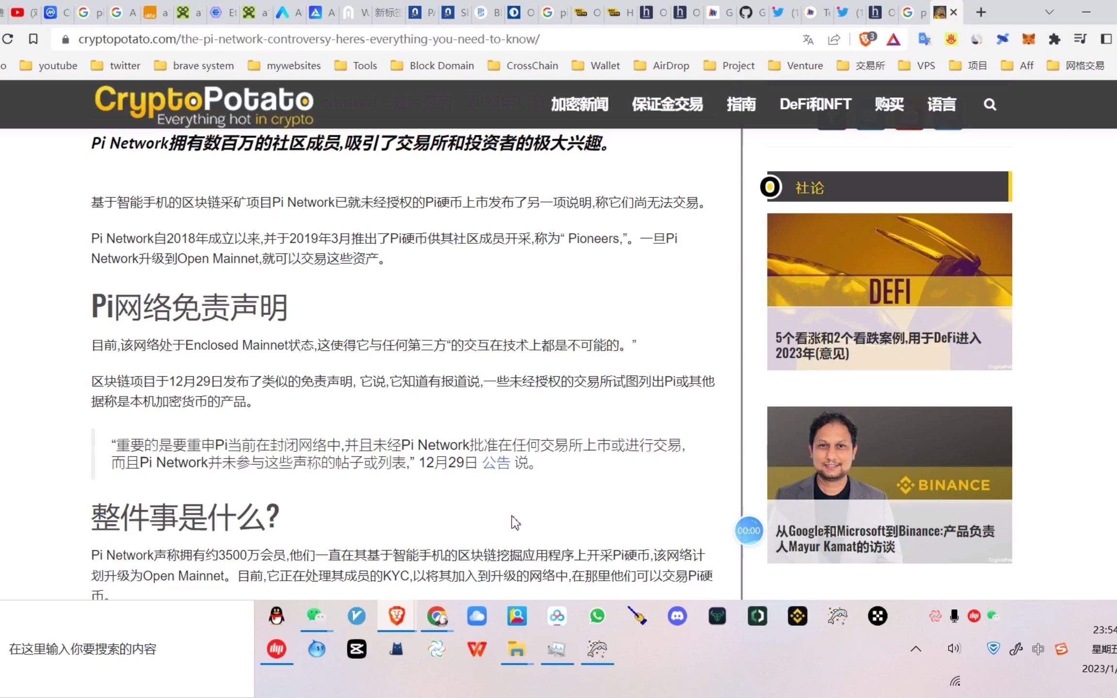Open the volume speaker tray icon

[x=954, y=649]
